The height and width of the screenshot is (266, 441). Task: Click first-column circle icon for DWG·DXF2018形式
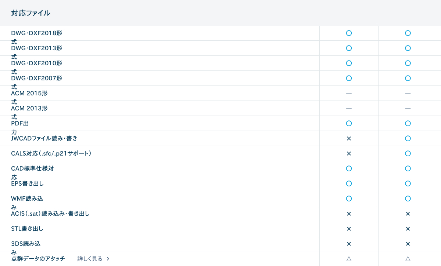[349, 33]
